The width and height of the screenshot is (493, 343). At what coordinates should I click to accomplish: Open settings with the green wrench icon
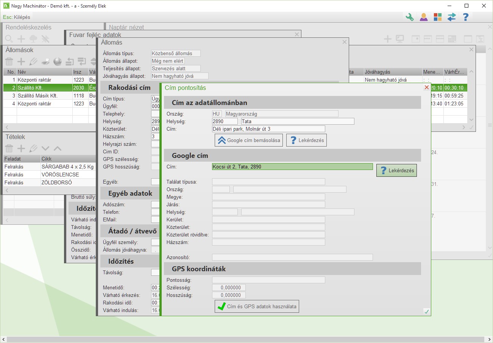point(410,17)
